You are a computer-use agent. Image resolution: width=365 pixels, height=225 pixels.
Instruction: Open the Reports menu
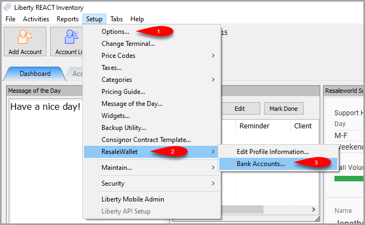coord(68,19)
